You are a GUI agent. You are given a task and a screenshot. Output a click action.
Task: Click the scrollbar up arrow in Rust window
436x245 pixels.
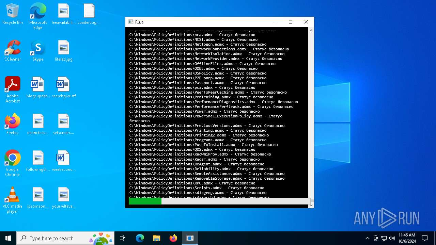311,31
